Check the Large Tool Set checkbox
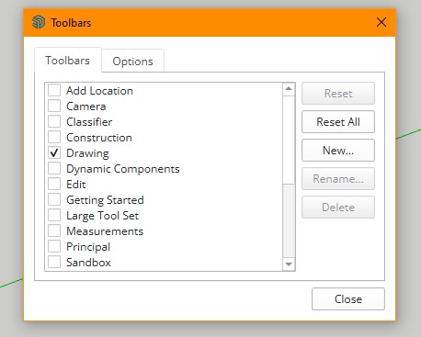Image resolution: width=421 pixels, height=337 pixels. click(x=54, y=215)
